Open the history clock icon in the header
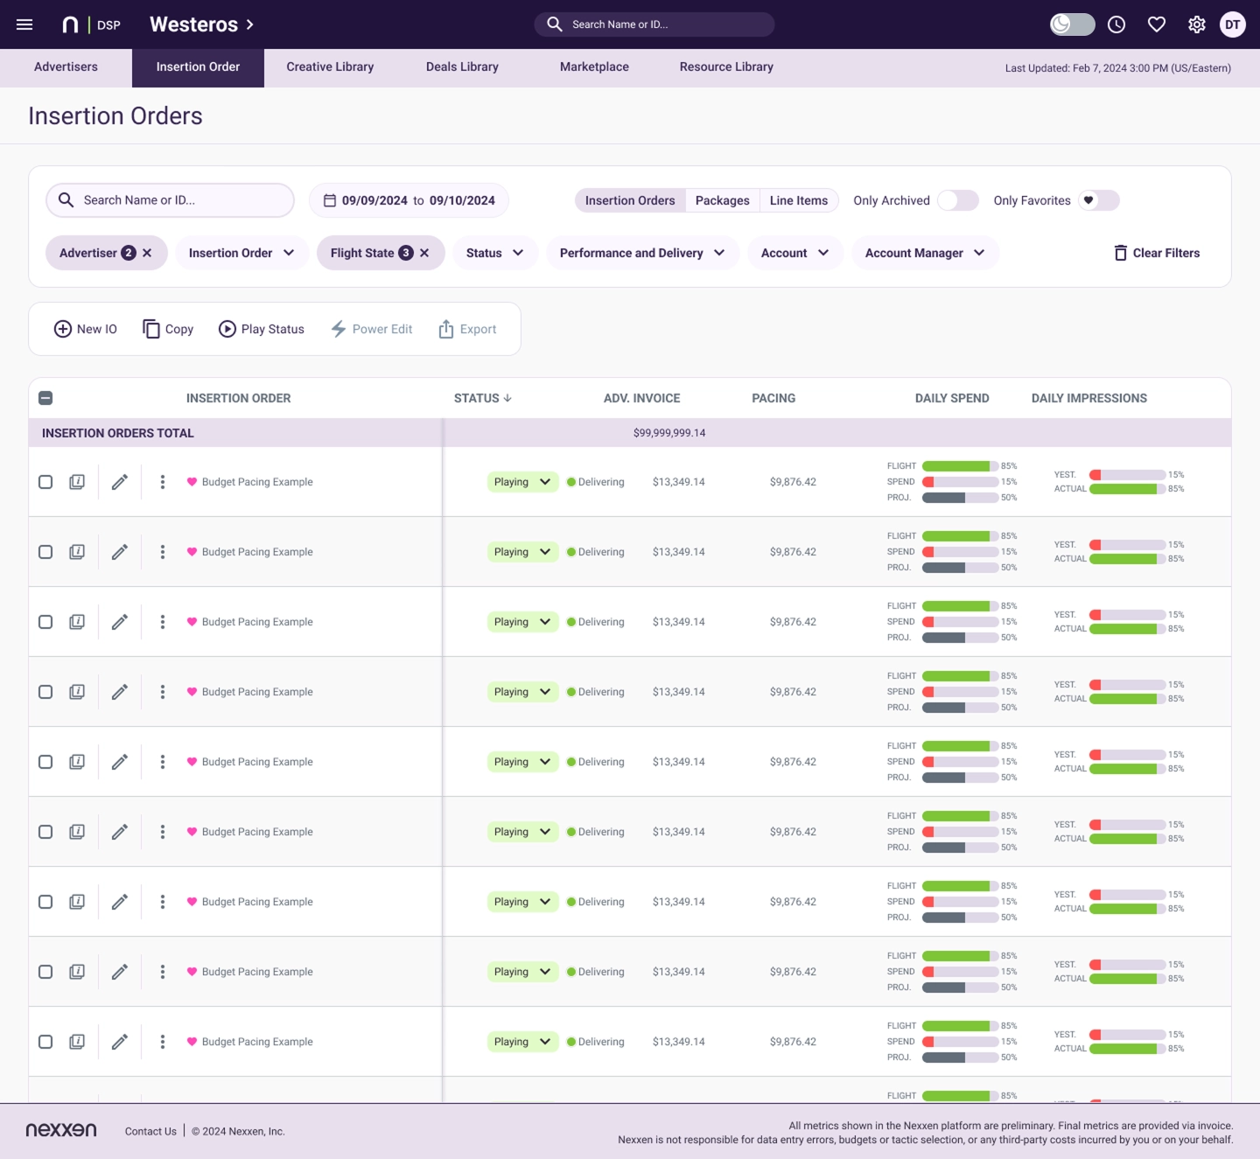Screen dimensions: 1260x1159 tap(1116, 24)
